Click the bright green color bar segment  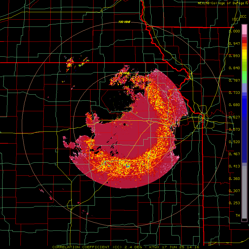(x=244, y=76)
